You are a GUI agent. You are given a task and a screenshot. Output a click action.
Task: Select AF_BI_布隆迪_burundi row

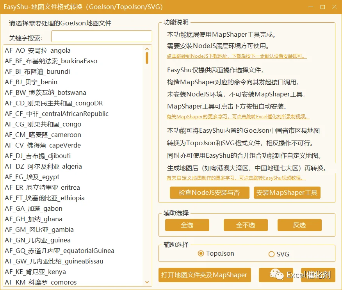pyautogui.click(x=74, y=71)
